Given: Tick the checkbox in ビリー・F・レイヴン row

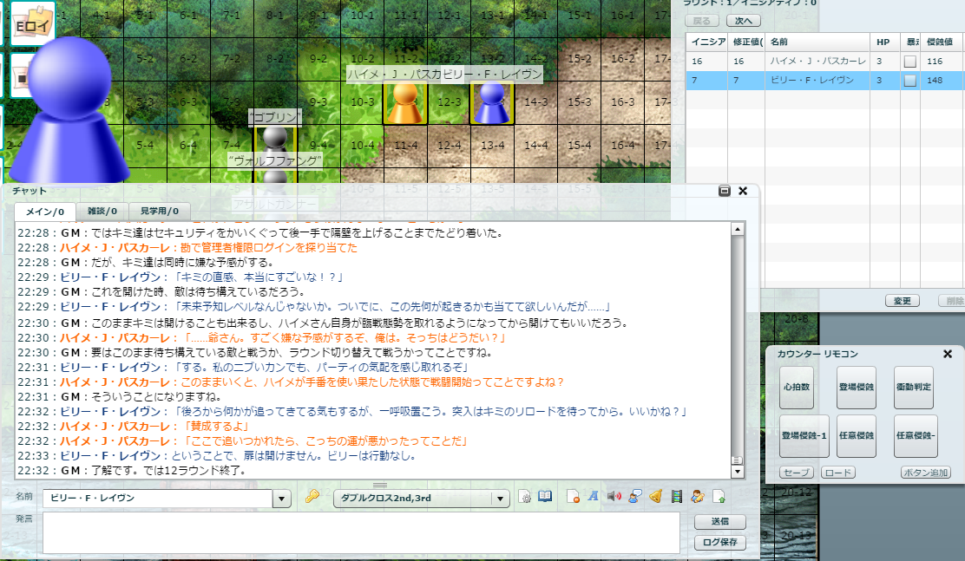Looking at the screenshot, I should (x=909, y=80).
